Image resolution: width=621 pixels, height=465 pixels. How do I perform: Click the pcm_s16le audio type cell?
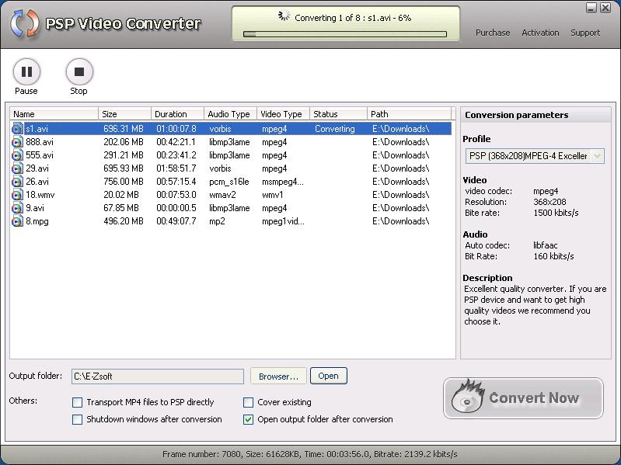tap(229, 182)
